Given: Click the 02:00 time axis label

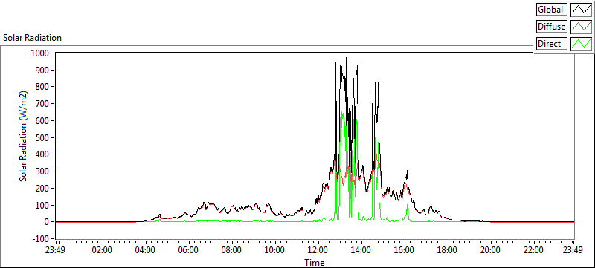Looking at the screenshot, I should pyautogui.click(x=103, y=251).
